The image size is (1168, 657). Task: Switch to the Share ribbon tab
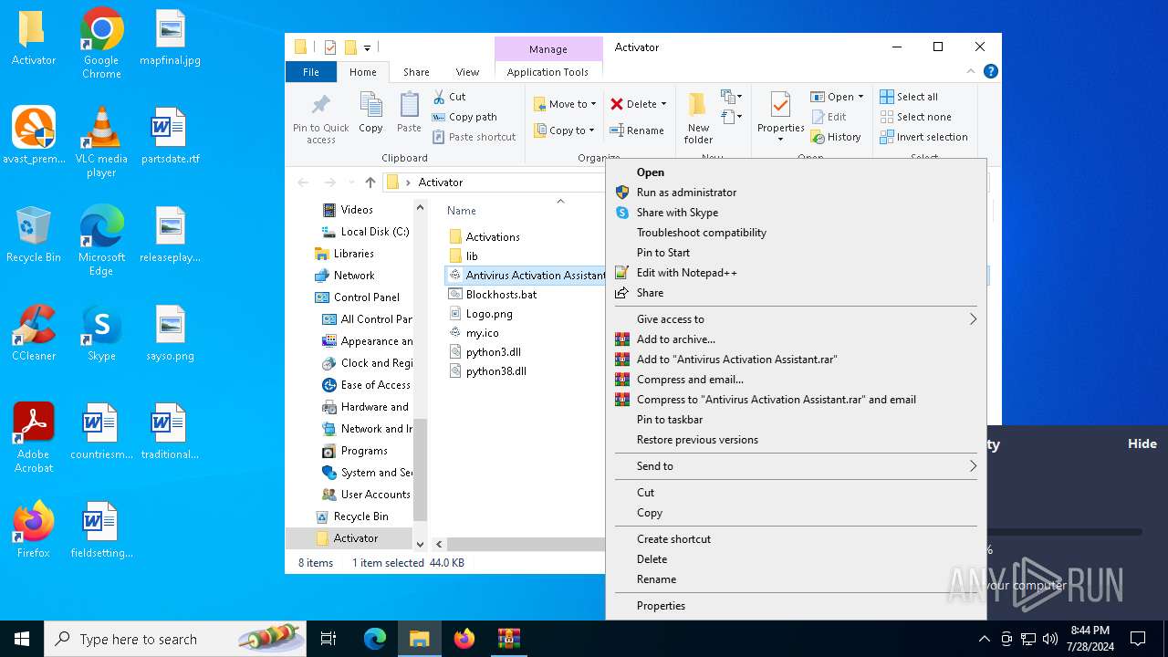pos(416,72)
